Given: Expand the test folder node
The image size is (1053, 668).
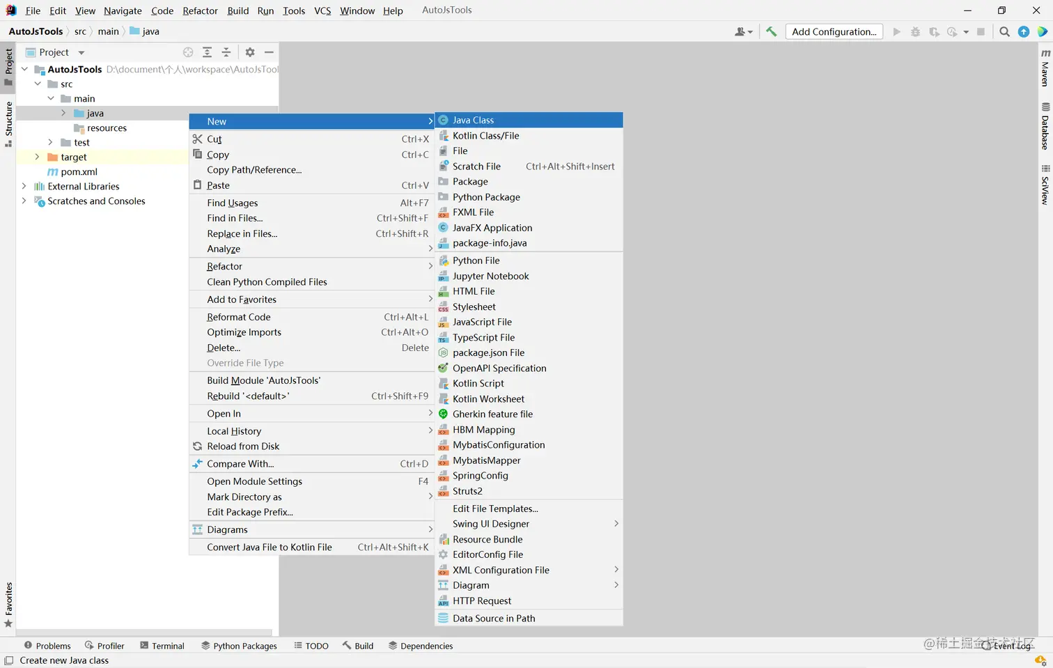Looking at the screenshot, I should tap(50, 142).
